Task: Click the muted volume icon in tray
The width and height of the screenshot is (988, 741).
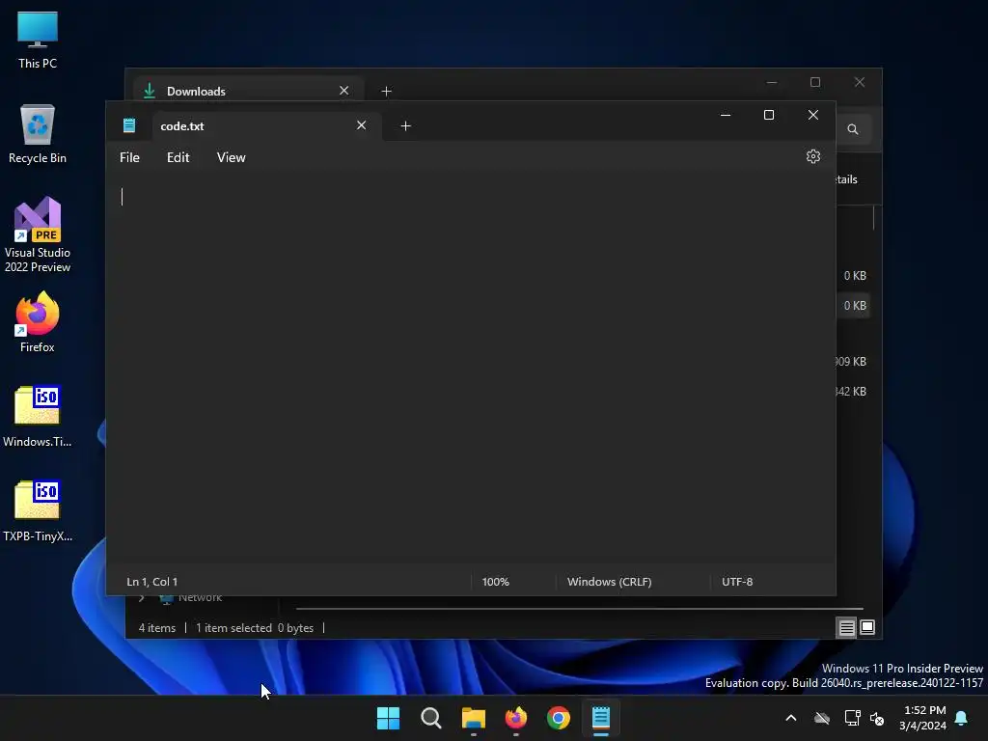Action: 877,718
